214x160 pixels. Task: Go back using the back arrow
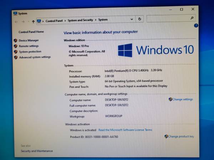16,21
